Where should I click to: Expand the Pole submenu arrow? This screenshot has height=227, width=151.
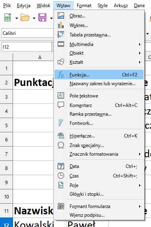[x=140, y=185]
